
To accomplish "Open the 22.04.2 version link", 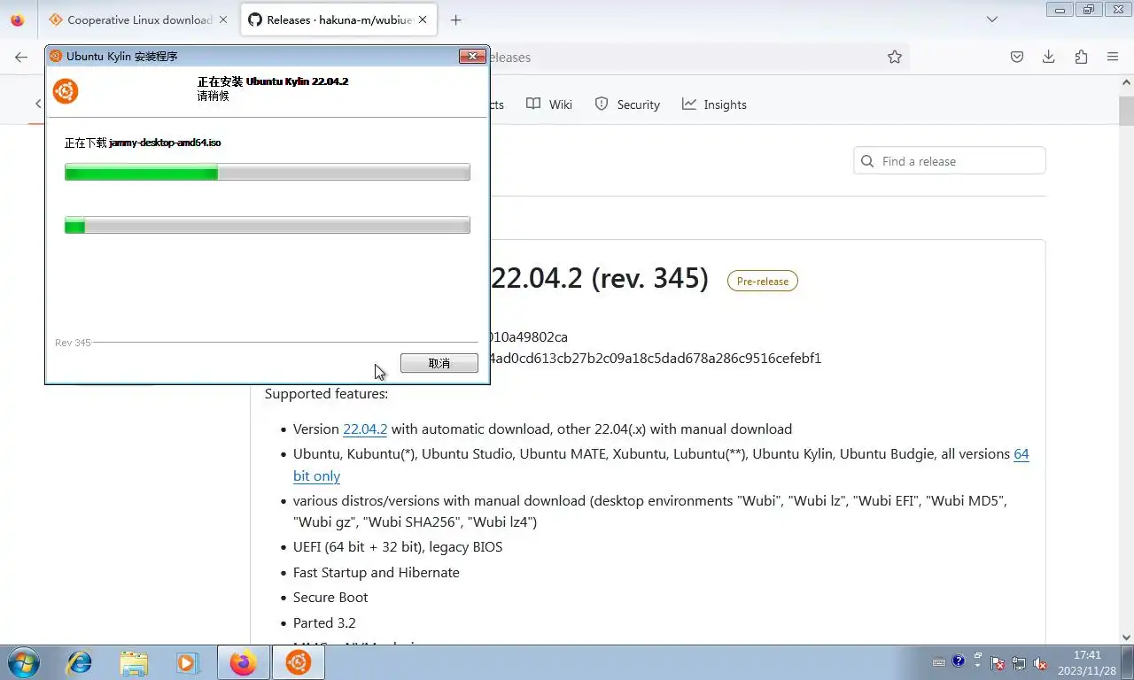I will [365, 429].
